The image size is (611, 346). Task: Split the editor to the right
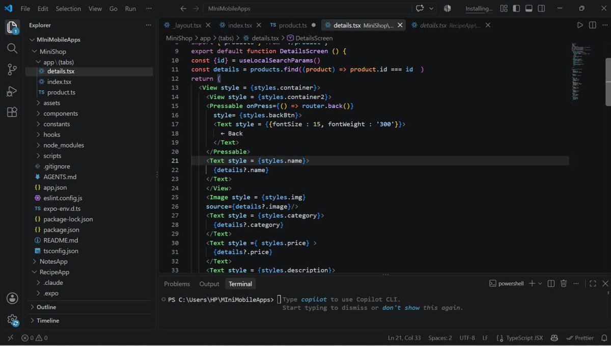click(x=593, y=25)
